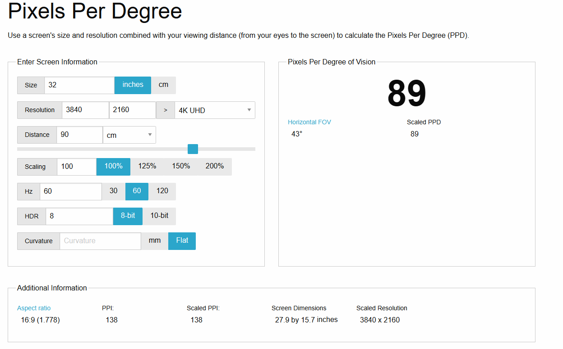This screenshot has width=563, height=349.
Task: Click the '3840 x 2160' scaled resolution value
Action: click(380, 320)
